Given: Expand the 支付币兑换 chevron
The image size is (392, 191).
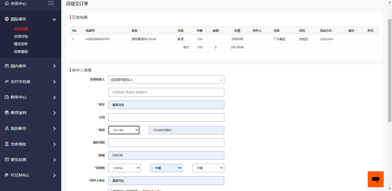Looking at the screenshot, I should pos(54,82).
